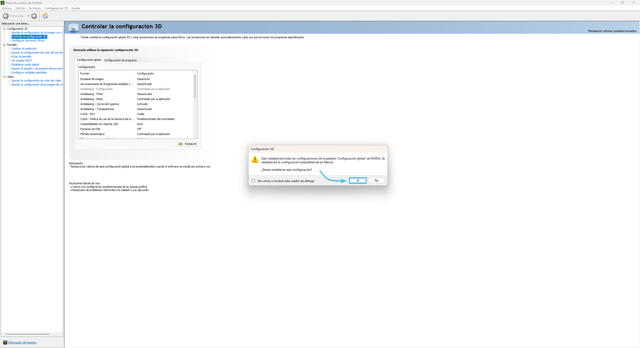Click the 3D settings header icon
The width and height of the screenshot is (640, 348).
[73, 27]
